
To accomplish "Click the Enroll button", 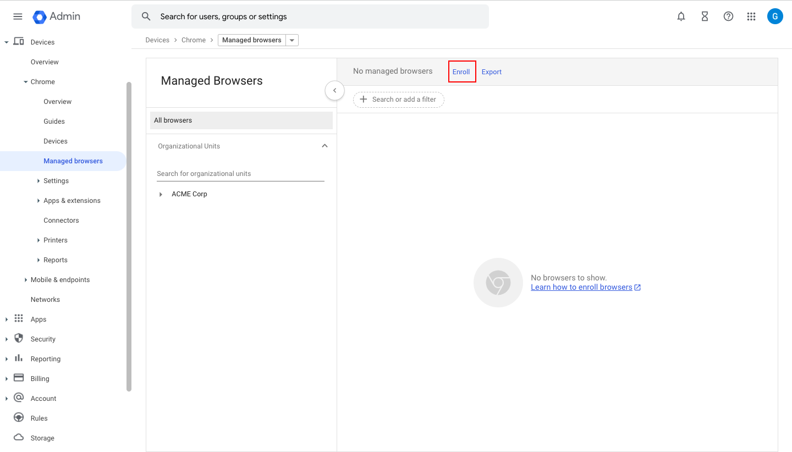I will pyautogui.click(x=461, y=72).
